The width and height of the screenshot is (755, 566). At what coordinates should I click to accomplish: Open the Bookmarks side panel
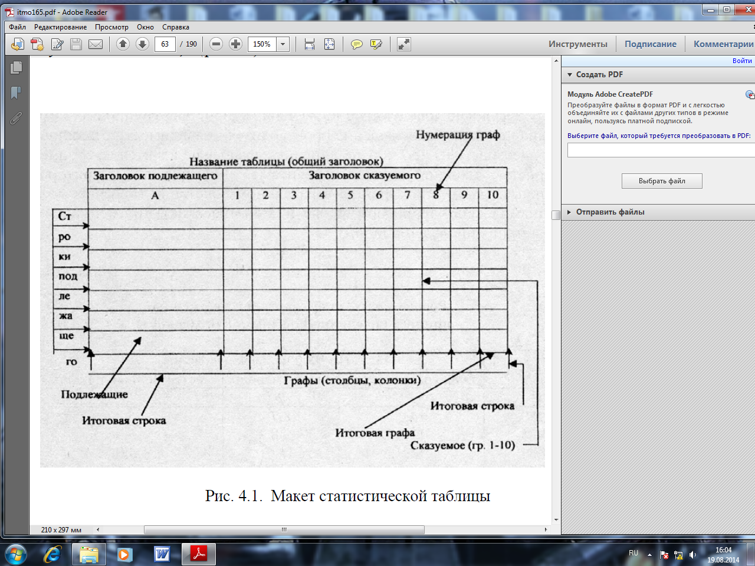click(17, 93)
